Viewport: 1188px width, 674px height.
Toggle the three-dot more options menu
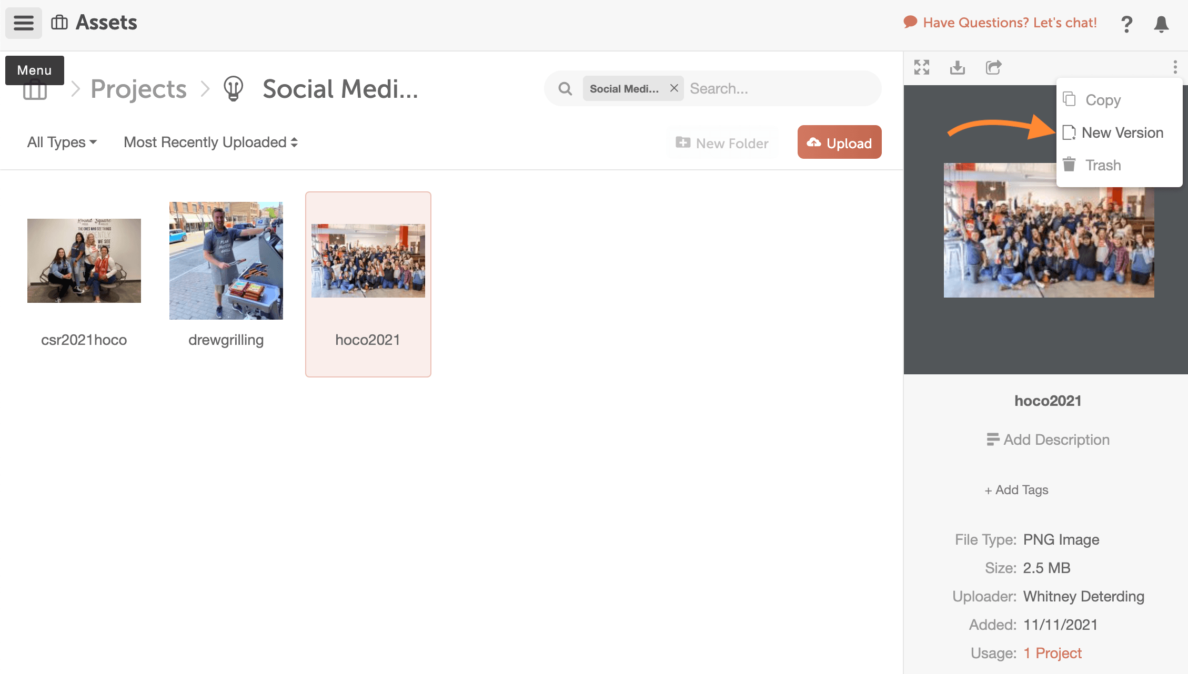point(1175,67)
